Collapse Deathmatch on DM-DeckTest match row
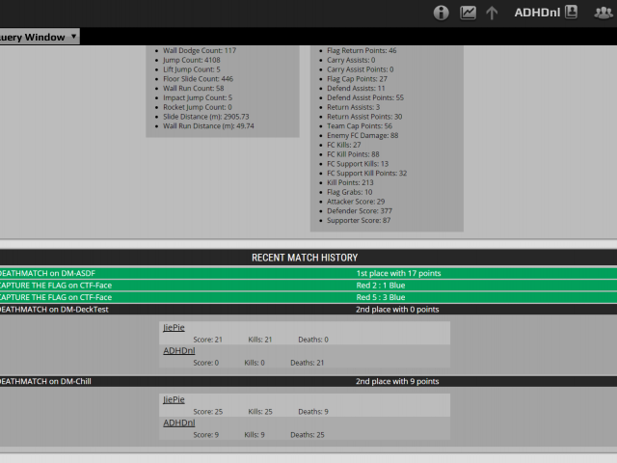The height and width of the screenshot is (463, 617). pos(308,310)
